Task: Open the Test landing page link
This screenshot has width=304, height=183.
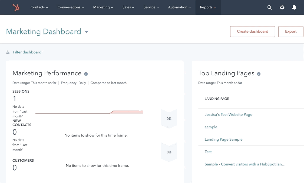Action: click(208, 152)
